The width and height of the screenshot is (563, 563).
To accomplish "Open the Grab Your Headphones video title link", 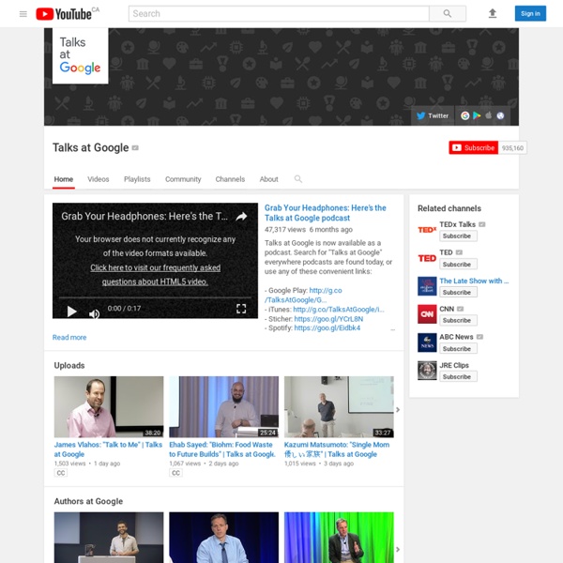I will tap(325, 213).
